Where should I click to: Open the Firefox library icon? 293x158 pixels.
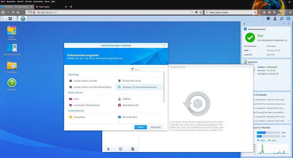(264, 12)
